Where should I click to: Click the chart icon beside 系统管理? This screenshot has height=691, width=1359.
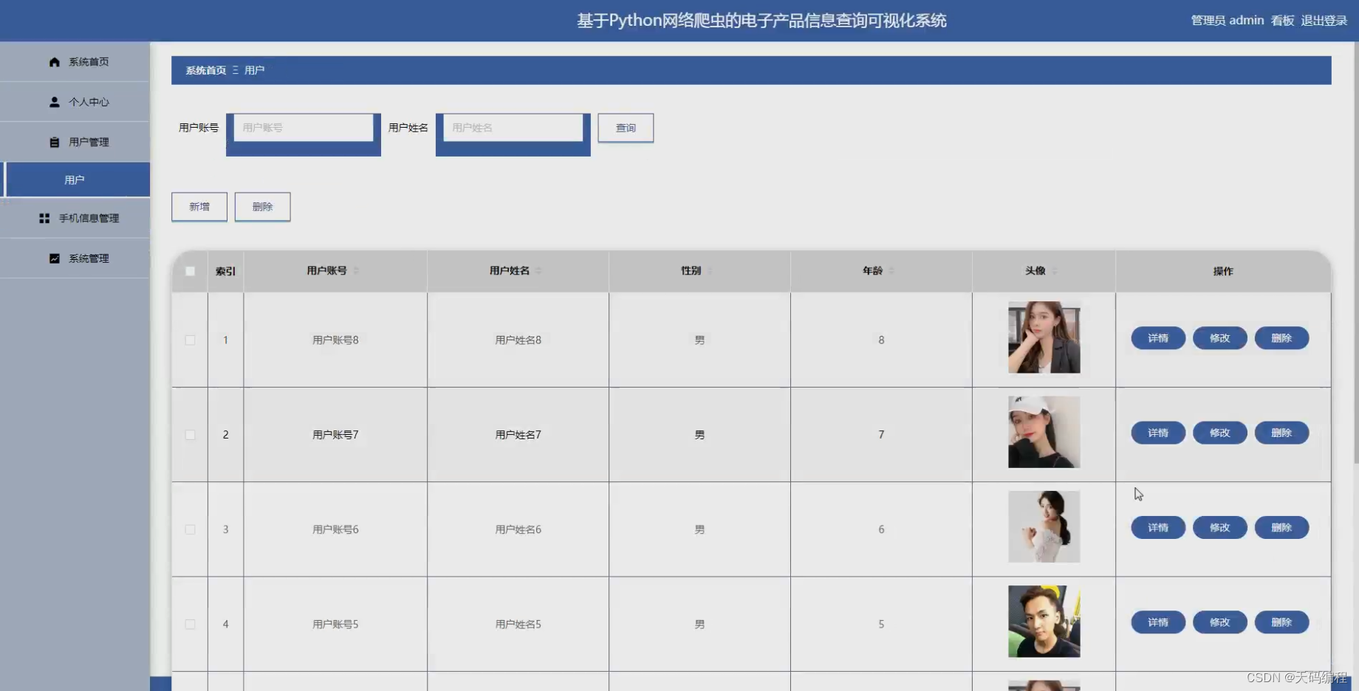click(x=54, y=258)
